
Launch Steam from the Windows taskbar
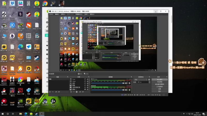pos(36,114)
